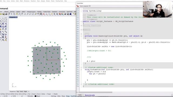Expand the collapsed Utility functions region
The image size is (173, 97).
point(81,26)
